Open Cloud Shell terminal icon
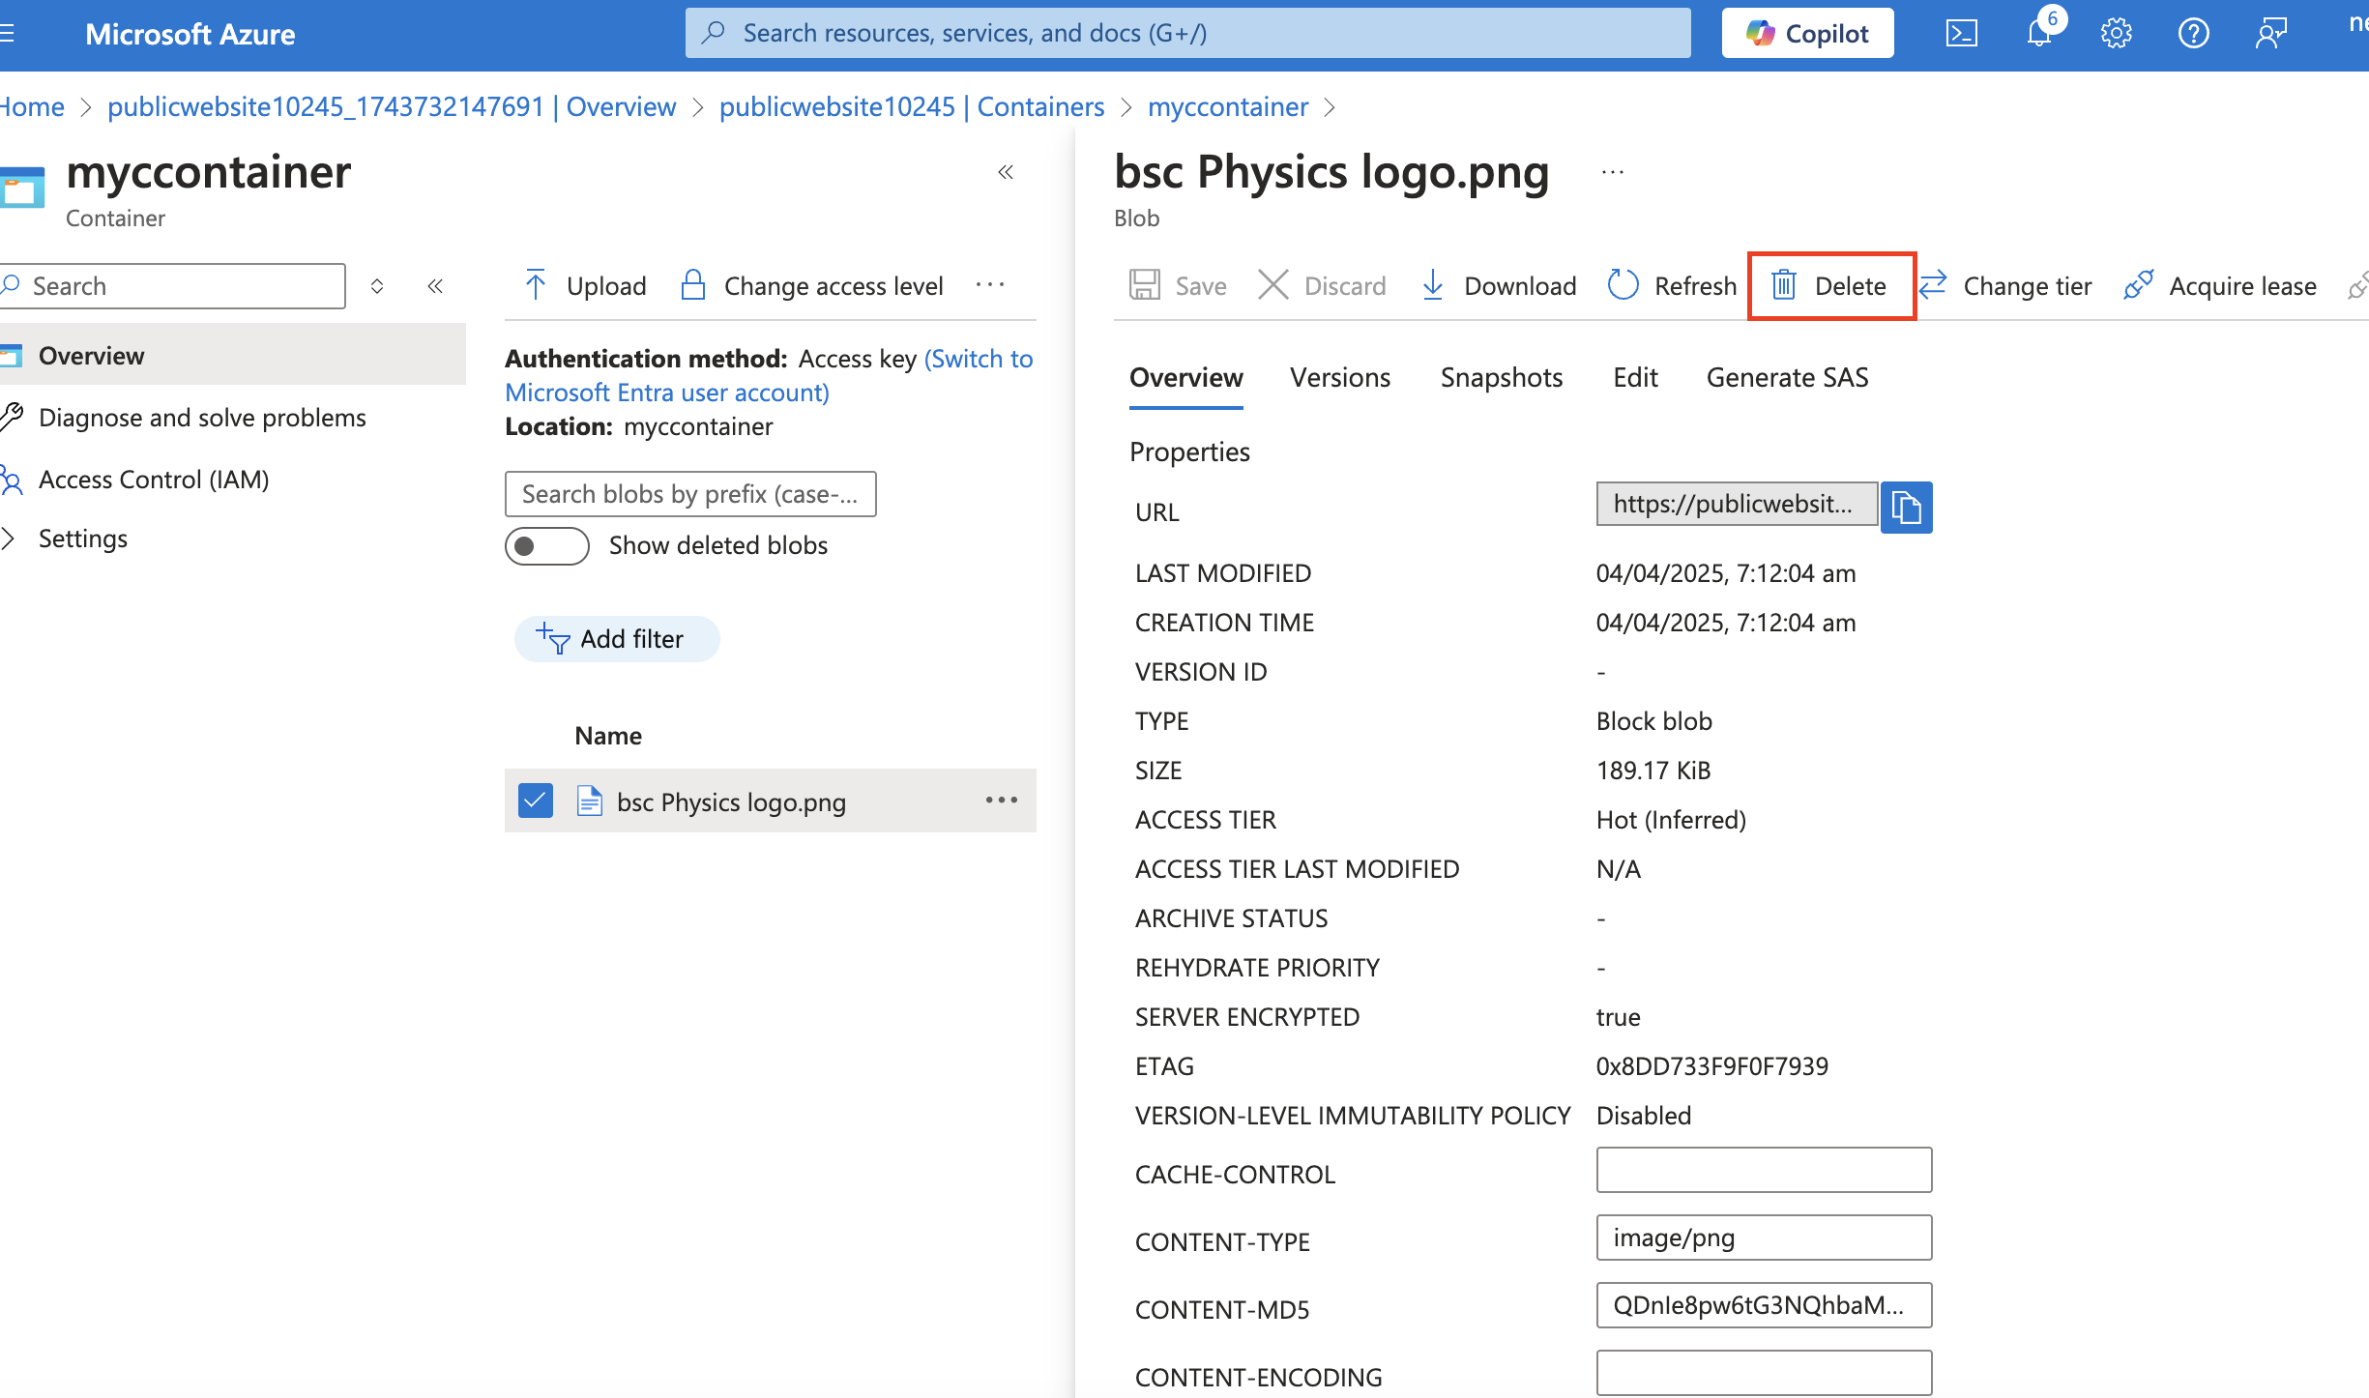Screen dimensions: 2369x1398 (x=1961, y=34)
